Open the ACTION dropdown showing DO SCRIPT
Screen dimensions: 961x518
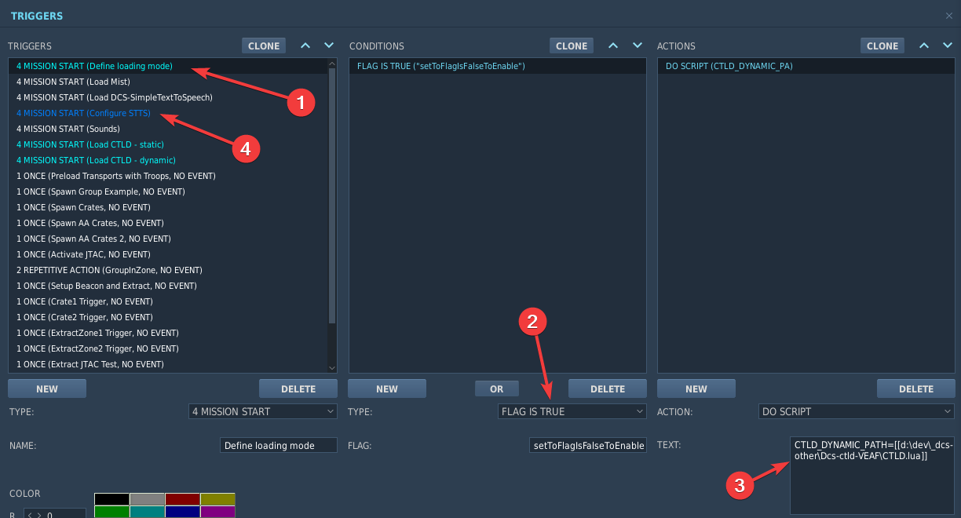(x=855, y=411)
